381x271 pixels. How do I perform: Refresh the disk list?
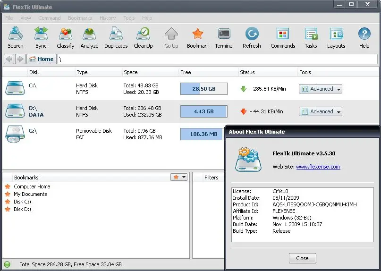(x=252, y=38)
